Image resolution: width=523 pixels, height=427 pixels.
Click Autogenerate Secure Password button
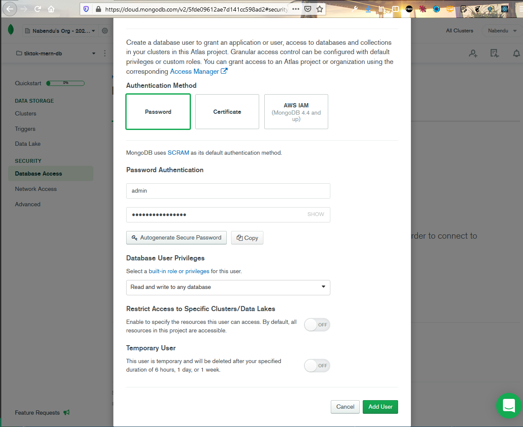click(x=176, y=238)
